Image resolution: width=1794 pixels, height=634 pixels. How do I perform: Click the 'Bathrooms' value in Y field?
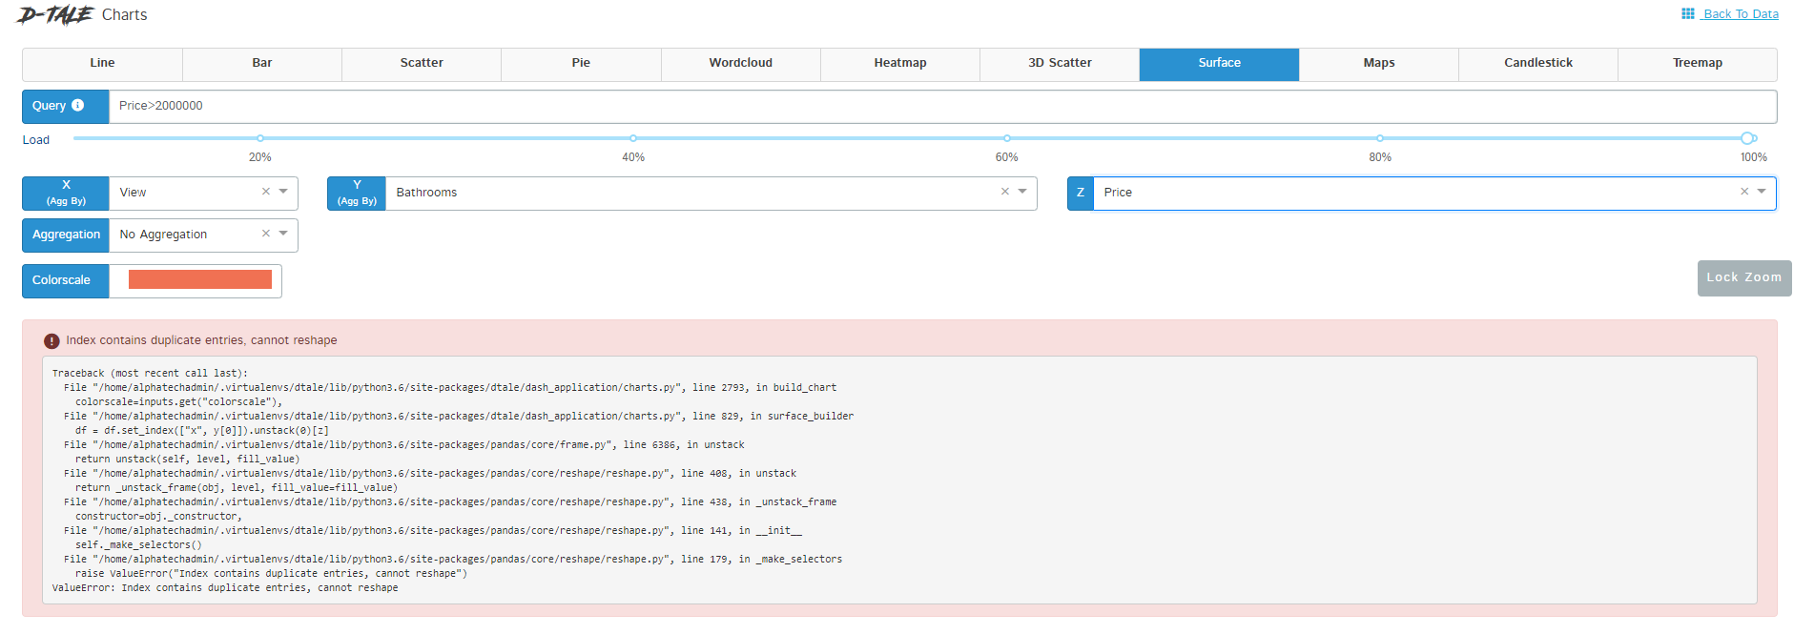pyautogui.click(x=426, y=193)
